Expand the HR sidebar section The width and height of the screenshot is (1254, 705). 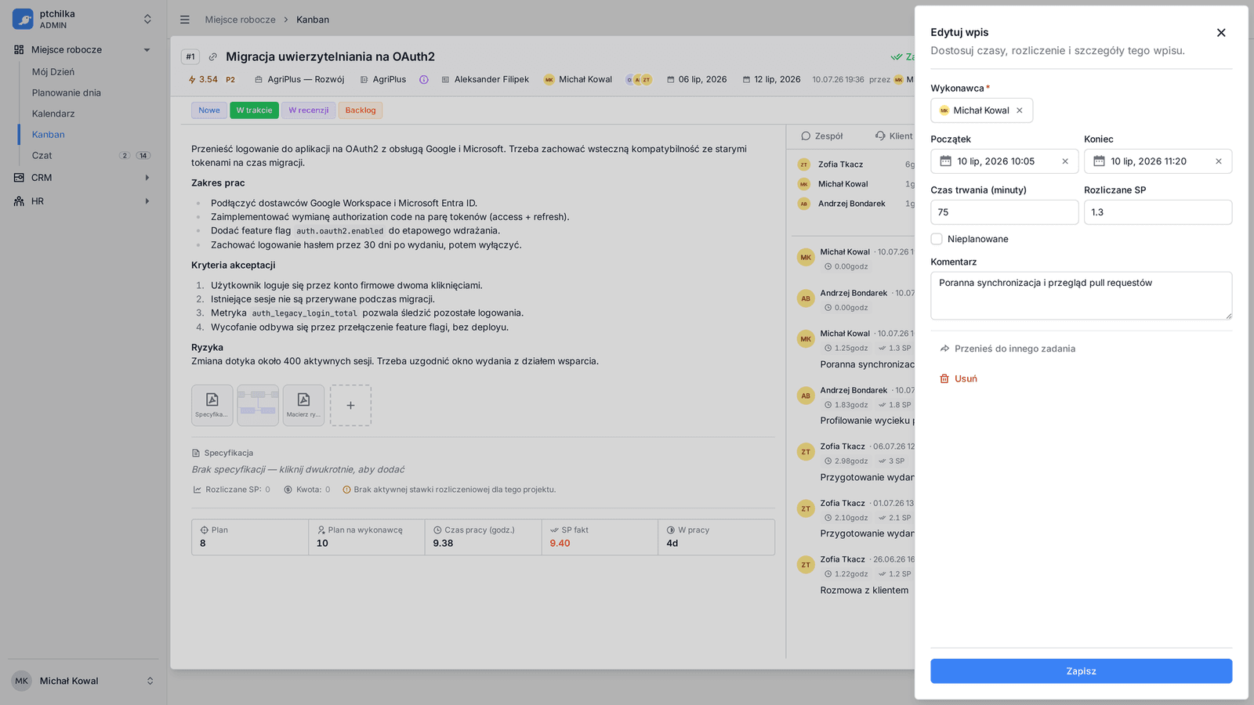click(147, 201)
